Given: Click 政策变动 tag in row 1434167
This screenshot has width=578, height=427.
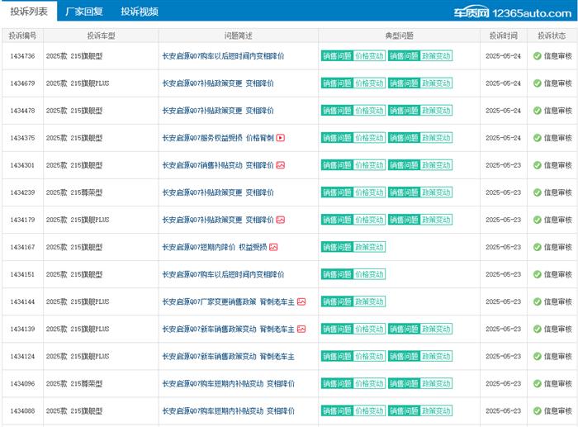Looking at the screenshot, I should coord(369,247).
